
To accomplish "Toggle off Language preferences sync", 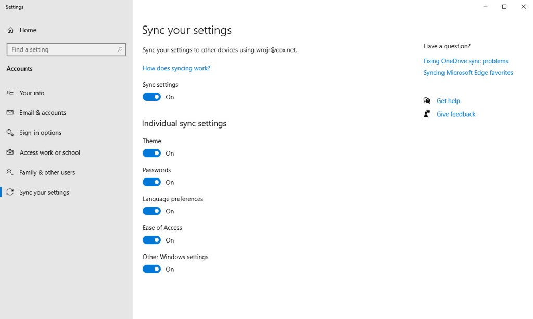I will pos(151,211).
